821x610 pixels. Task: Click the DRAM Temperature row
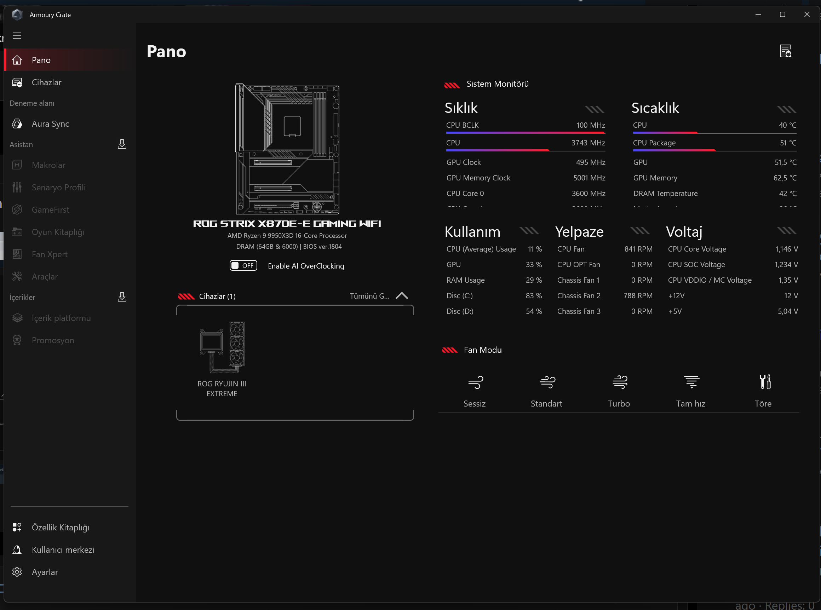(x=714, y=194)
